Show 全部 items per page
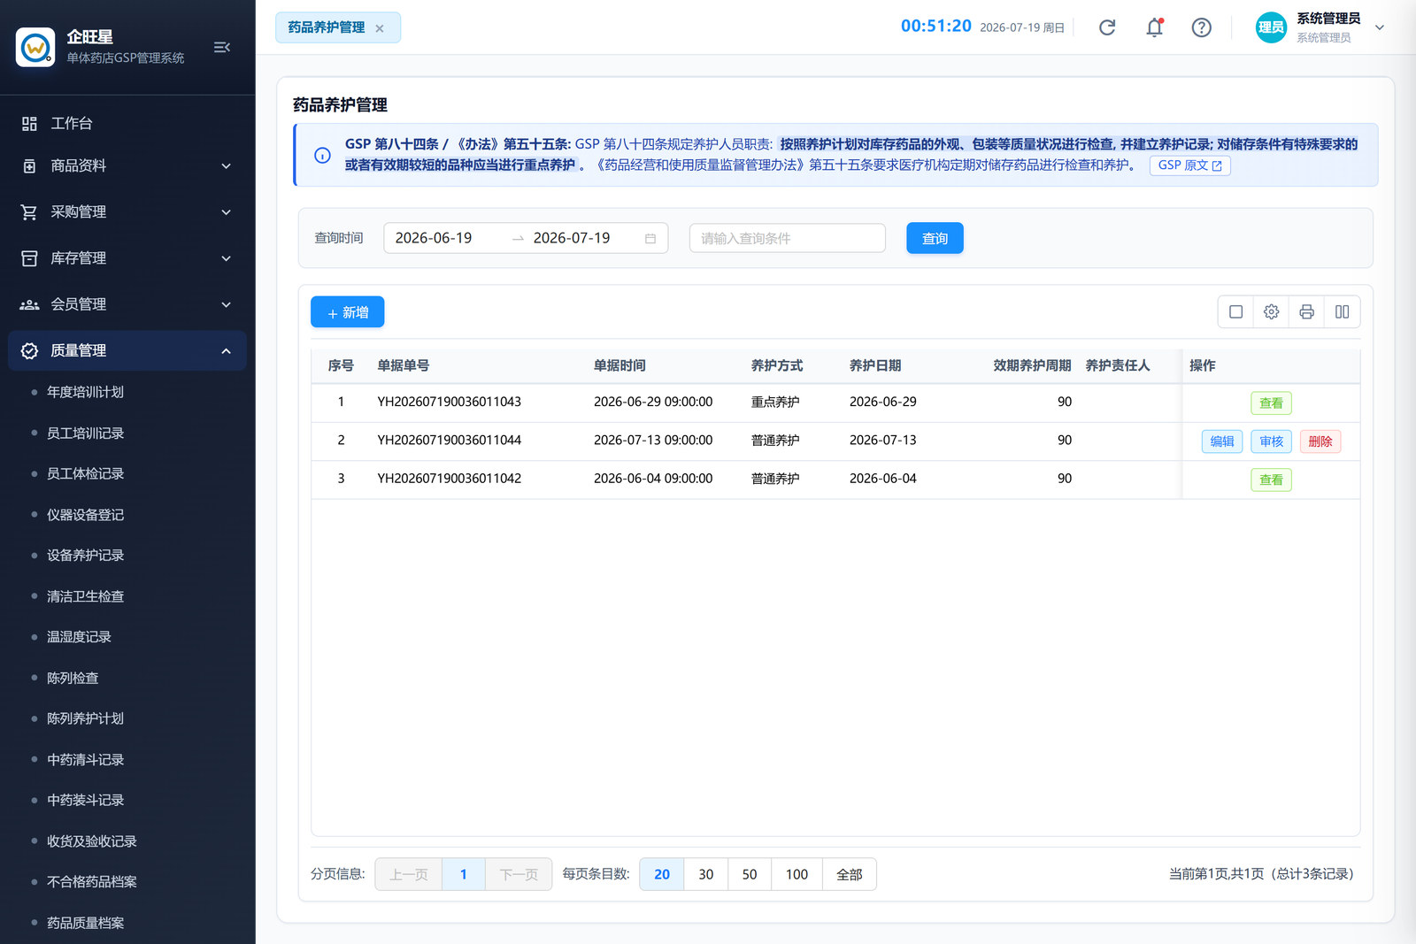Screen dimensions: 1416x944 point(850,874)
